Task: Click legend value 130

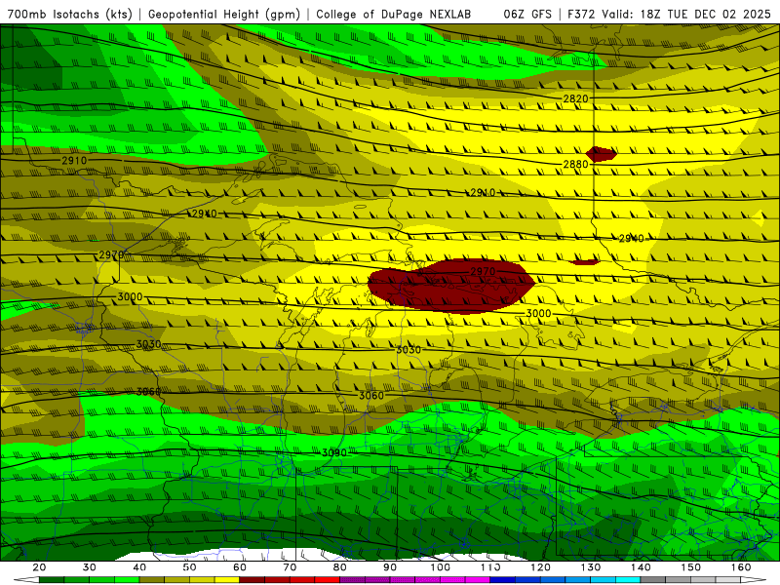Action: [x=591, y=567]
